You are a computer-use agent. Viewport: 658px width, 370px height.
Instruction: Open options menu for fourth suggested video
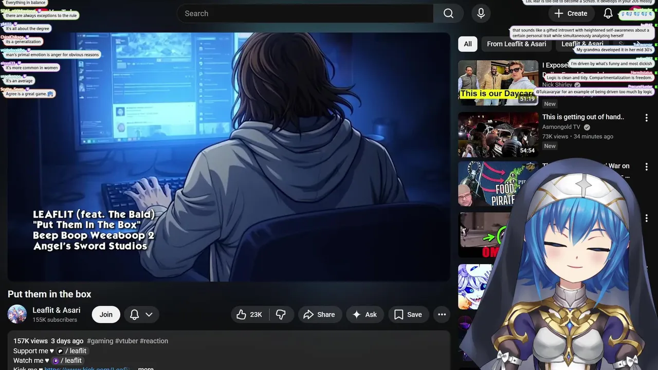click(647, 218)
